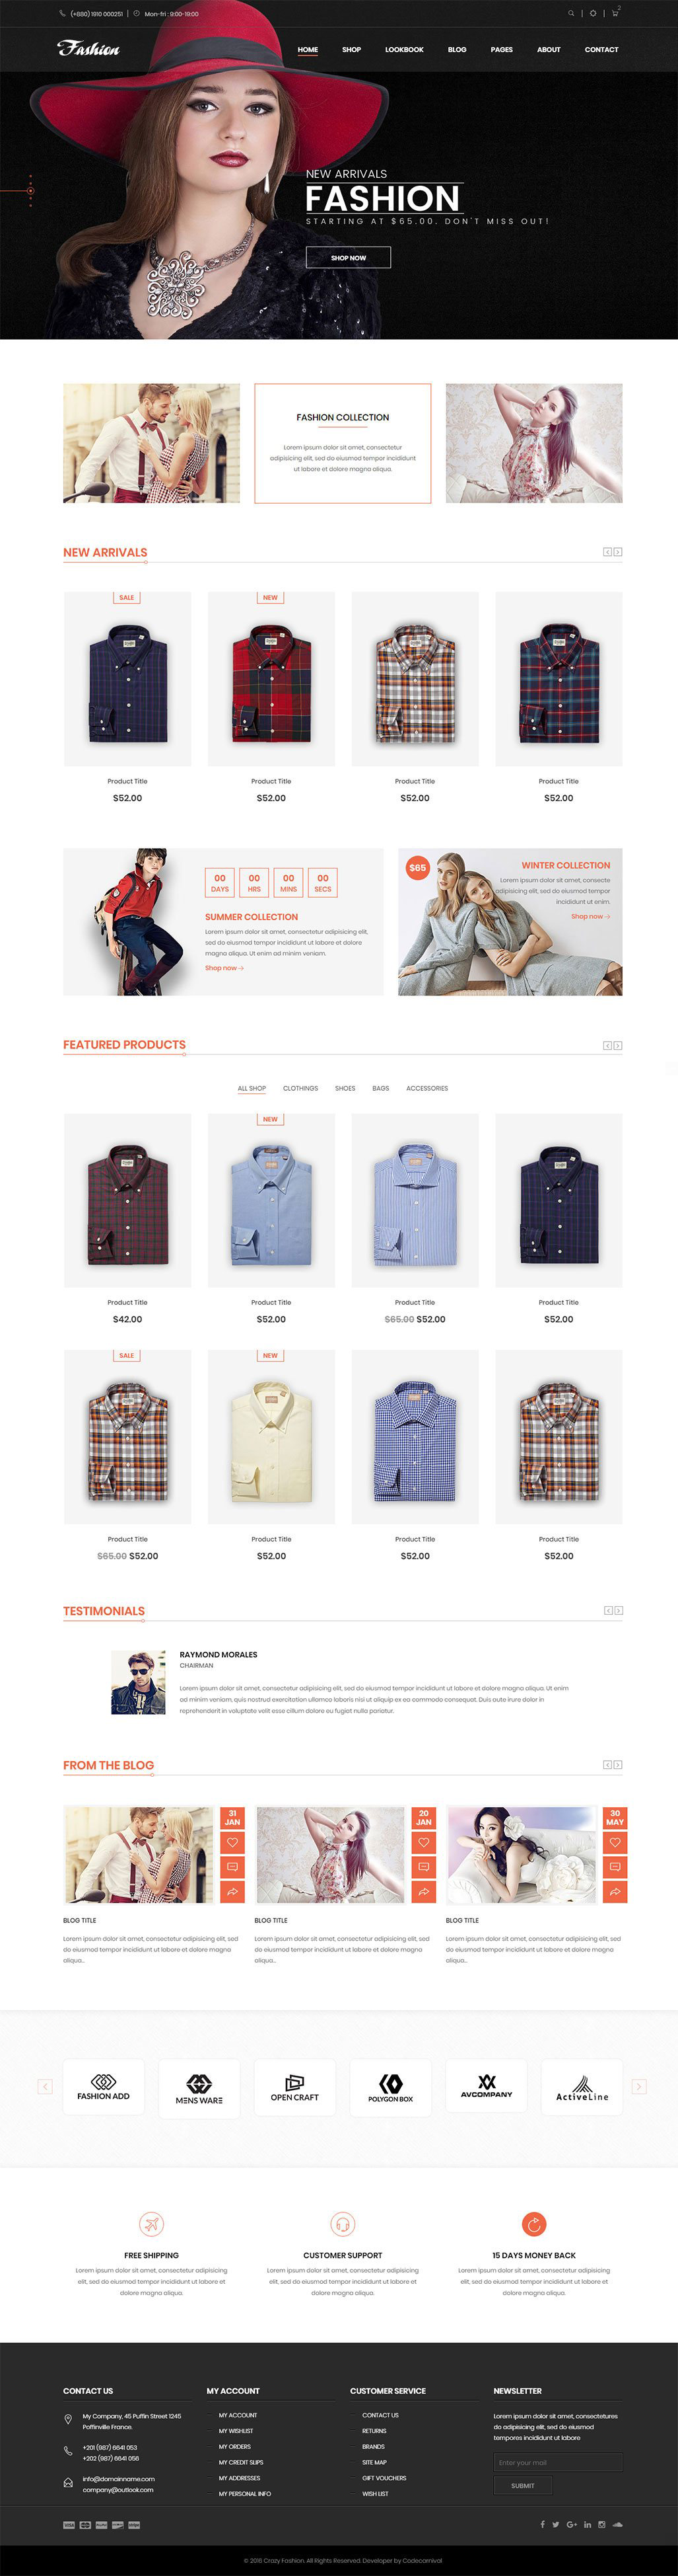Select the Clothings filter tab
This screenshot has height=2576, width=678.
tap(300, 1088)
